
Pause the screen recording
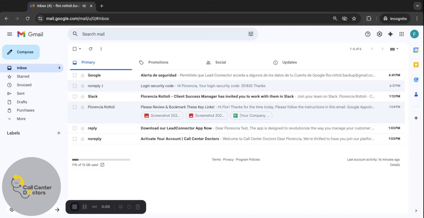(85, 207)
